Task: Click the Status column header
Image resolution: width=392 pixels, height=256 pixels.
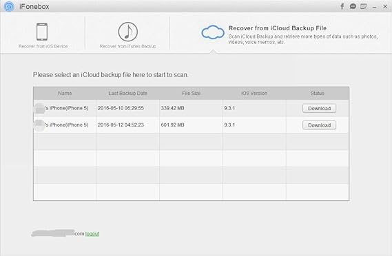Action: [318, 94]
